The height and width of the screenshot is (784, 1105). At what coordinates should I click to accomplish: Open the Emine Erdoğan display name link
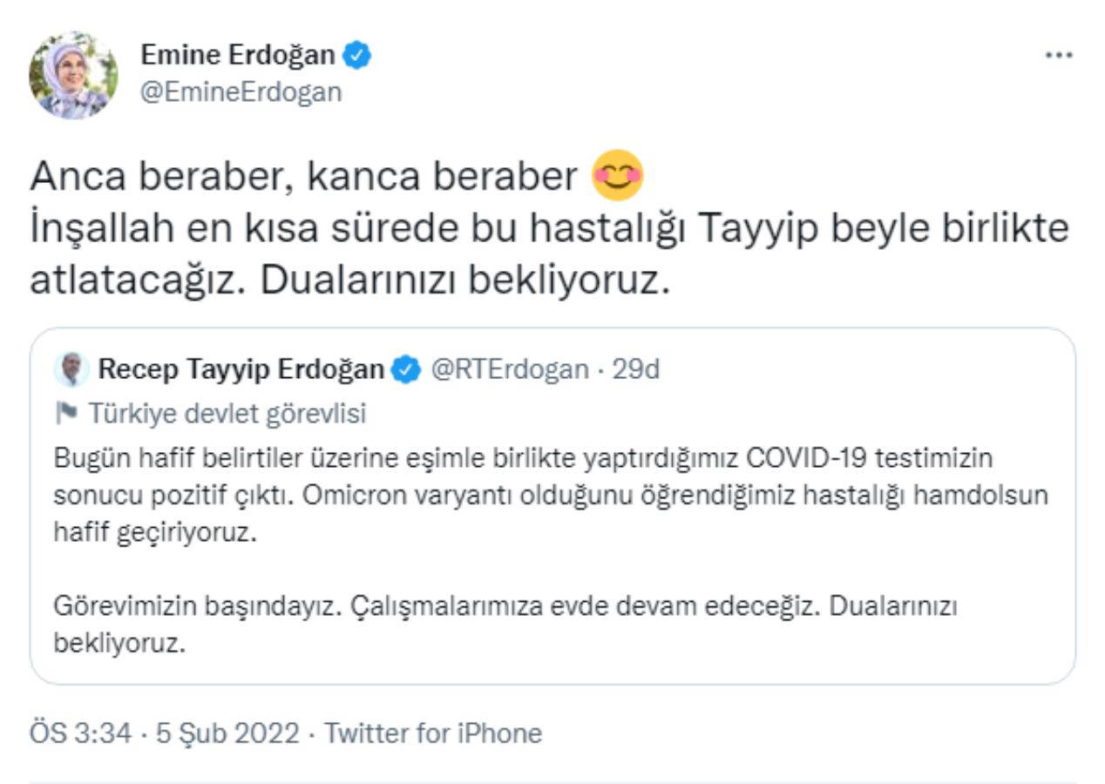[237, 55]
